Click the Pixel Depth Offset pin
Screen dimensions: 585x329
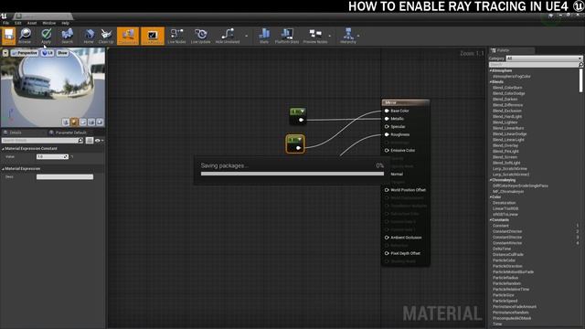[x=387, y=253]
